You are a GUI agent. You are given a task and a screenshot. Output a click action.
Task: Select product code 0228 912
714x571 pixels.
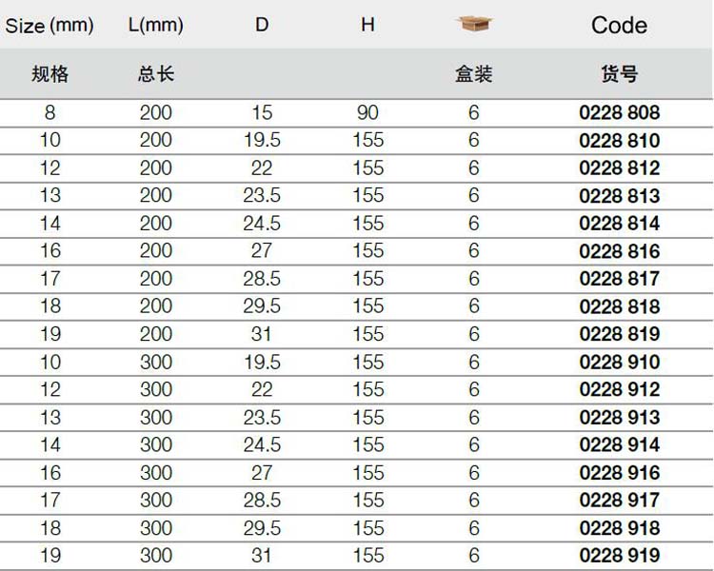click(x=619, y=390)
